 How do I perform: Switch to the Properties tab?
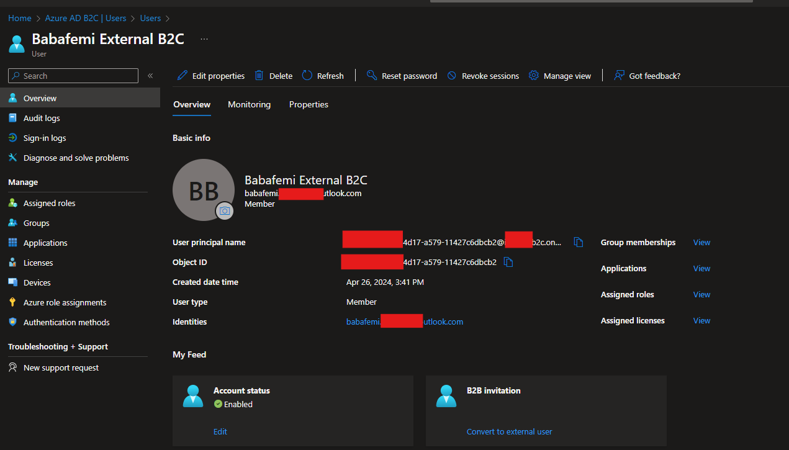309,104
